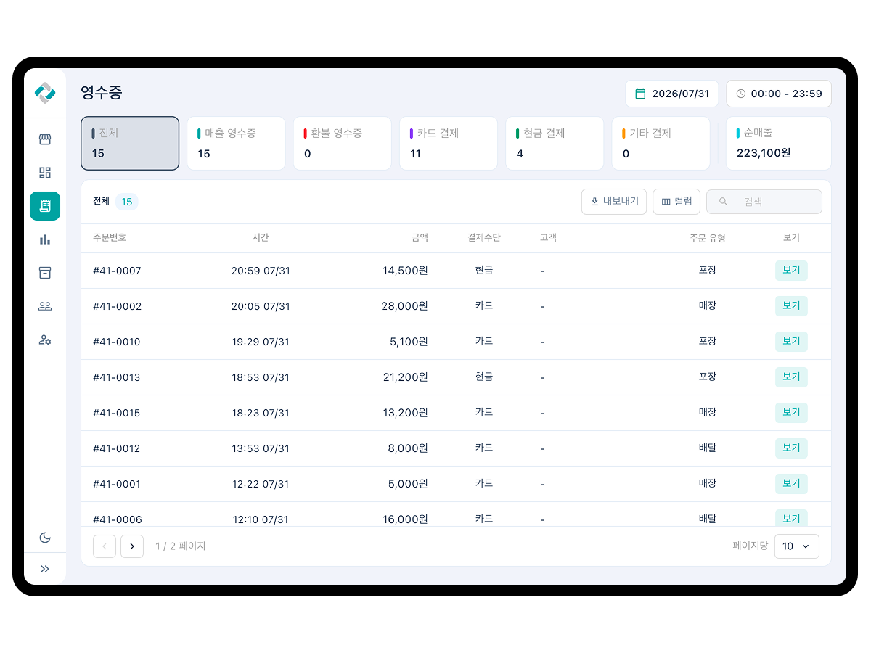The image size is (871, 653).
Task: Toggle dark mode moon icon
Action: (x=45, y=538)
